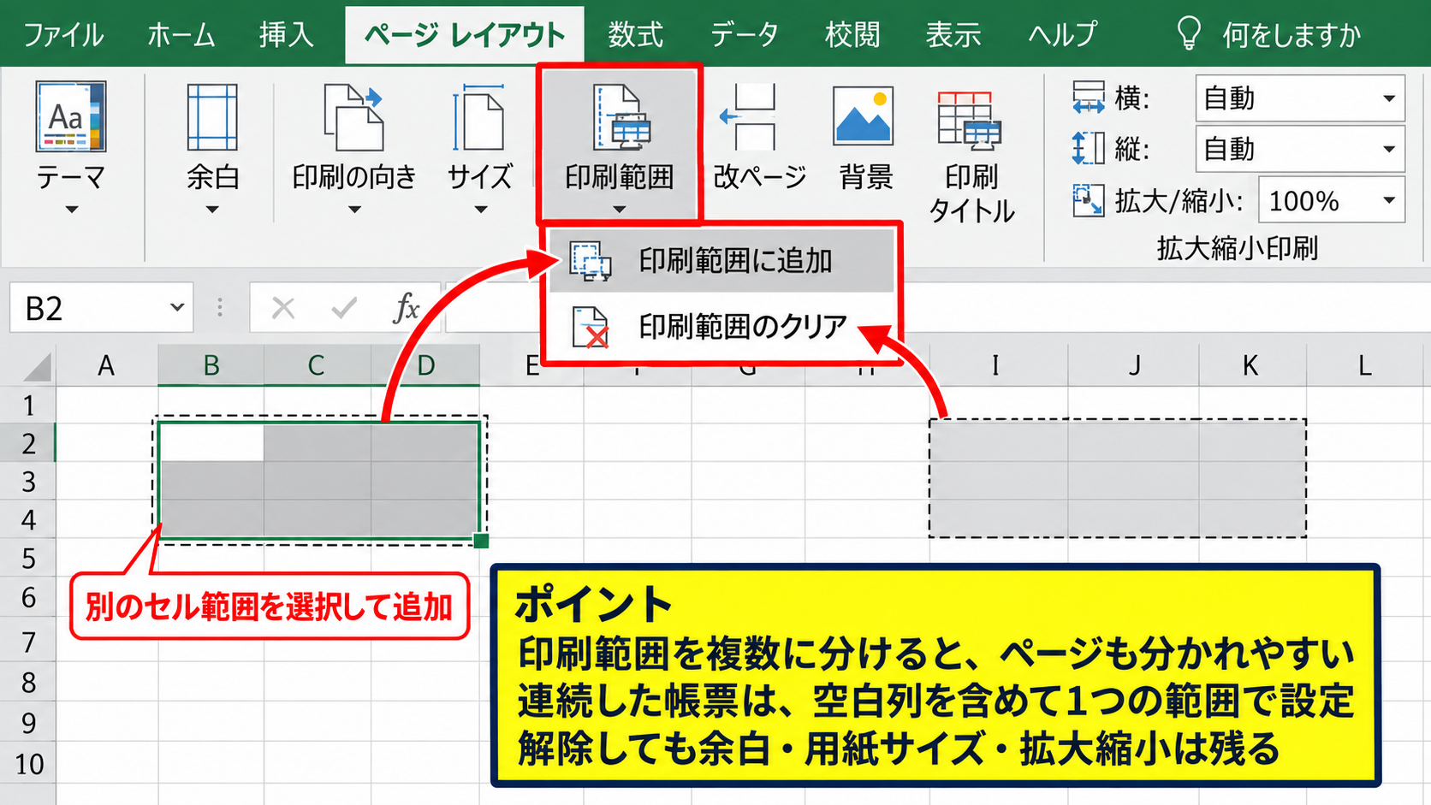
Task: Click the 印刷範囲に追加 menu icon
Action: click(x=591, y=261)
